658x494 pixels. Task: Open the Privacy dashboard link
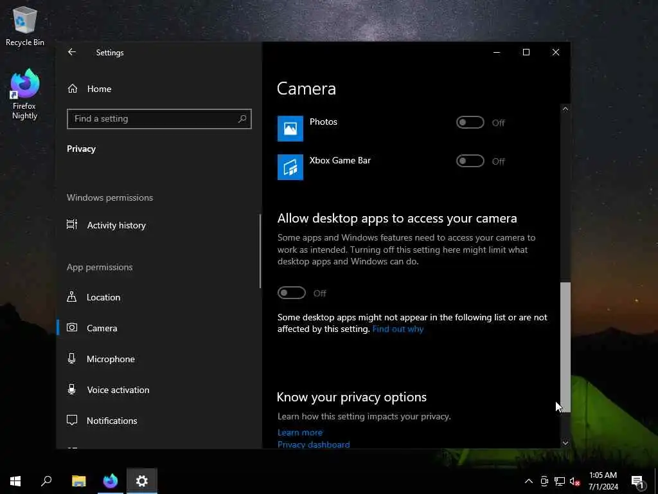click(x=314, y=444)
